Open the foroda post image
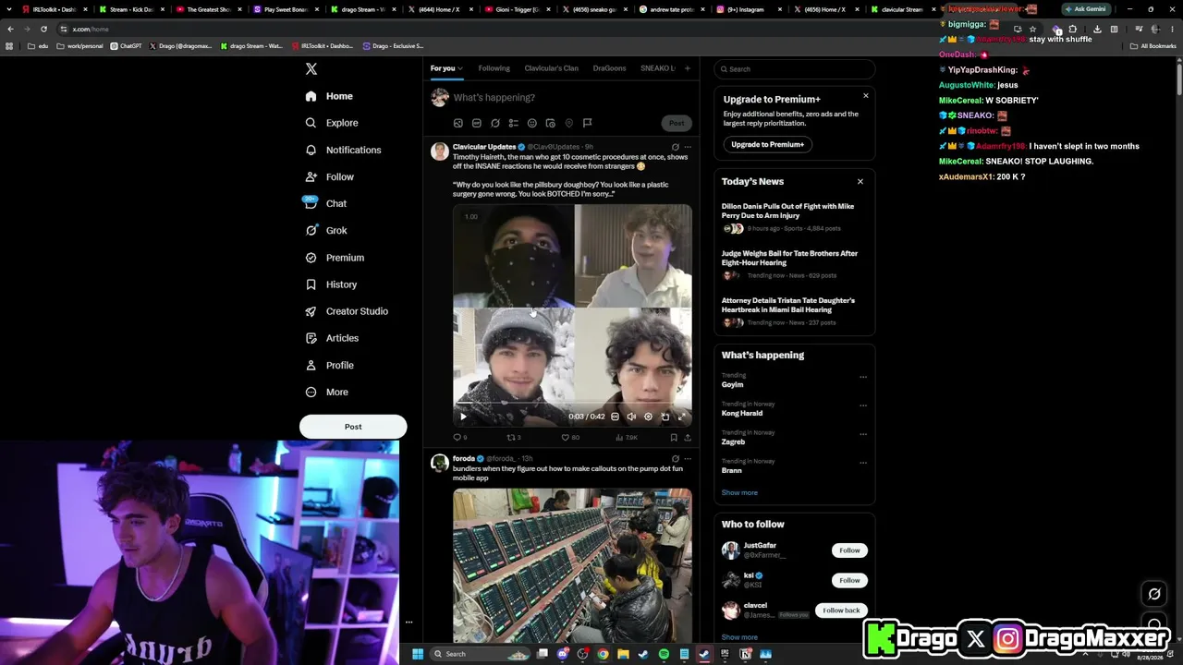This screenshot has width=1183, height=665. 572,563
